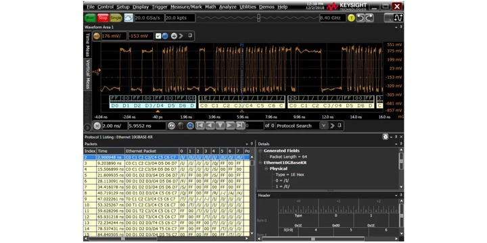The height and width of the screenshot is (243, 487).
Task: Pin the channel toolbar with the pin icon
Action: [190, 36]
